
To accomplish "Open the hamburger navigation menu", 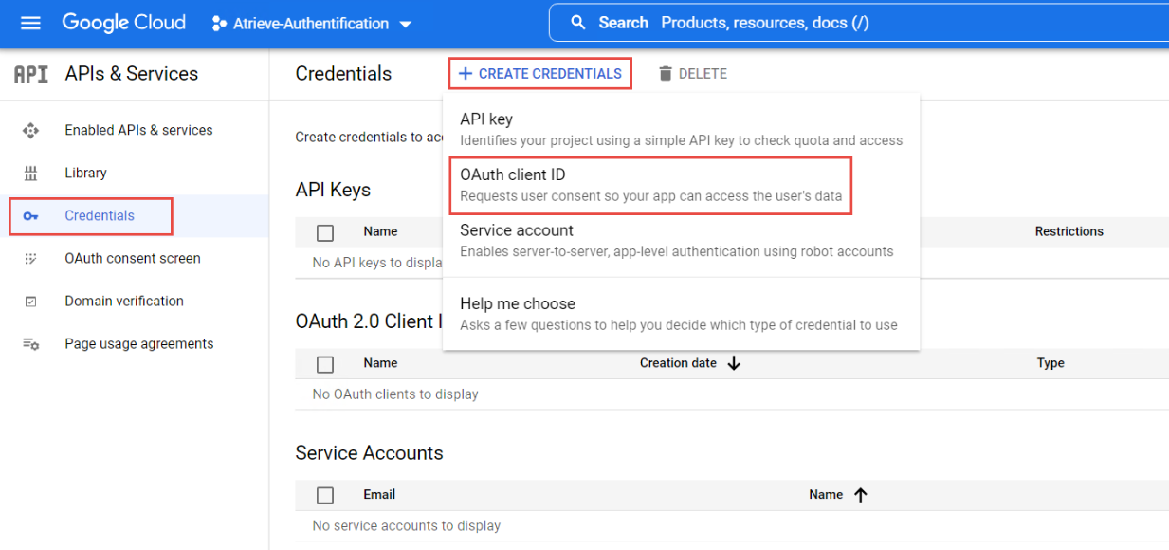I will pos(30,23).
